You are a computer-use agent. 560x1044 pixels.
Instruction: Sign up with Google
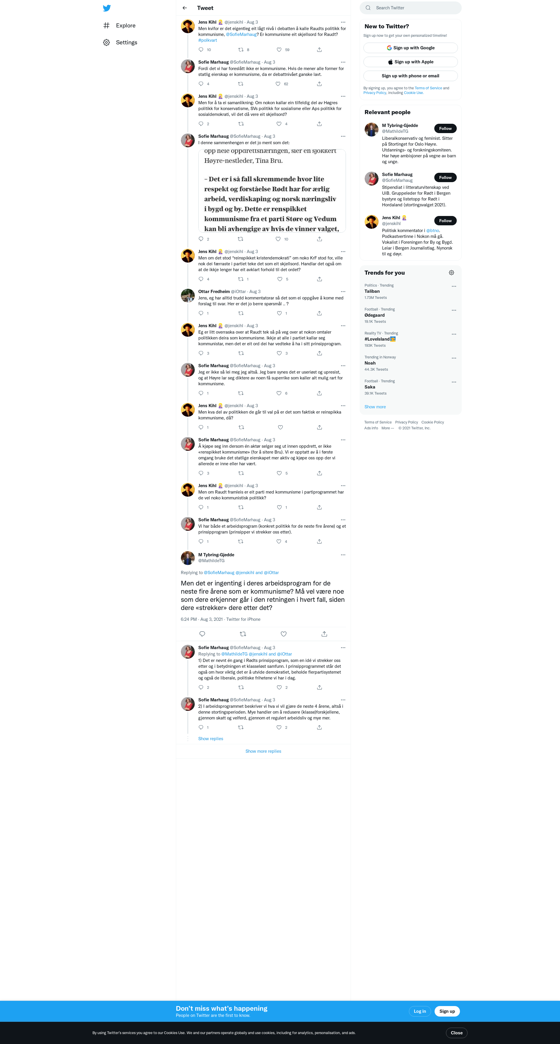[411, 48]
